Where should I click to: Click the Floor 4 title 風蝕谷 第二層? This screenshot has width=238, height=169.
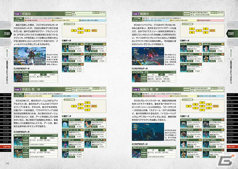tap(149, 89)
